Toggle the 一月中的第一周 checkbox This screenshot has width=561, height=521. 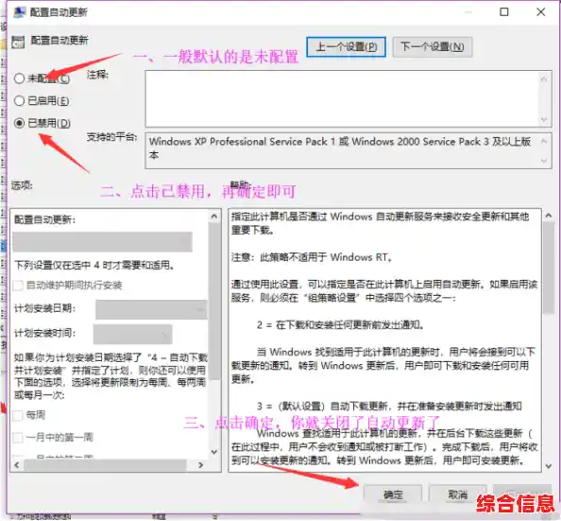point(18,438)
